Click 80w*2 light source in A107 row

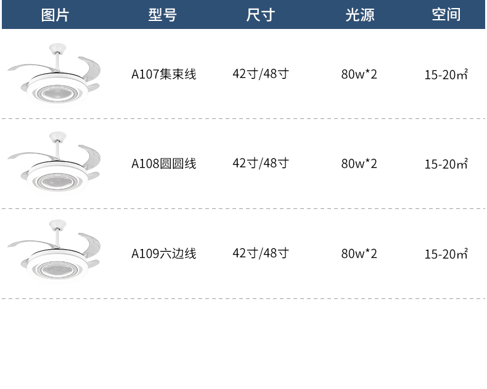pos(359,74)
